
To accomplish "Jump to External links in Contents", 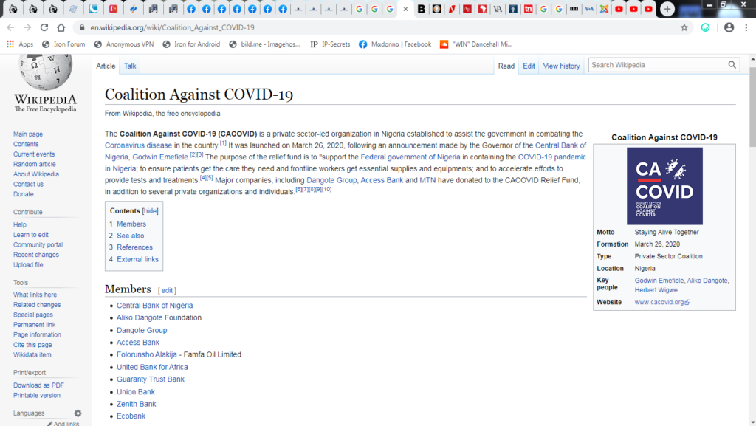I will tap(137, 259).
